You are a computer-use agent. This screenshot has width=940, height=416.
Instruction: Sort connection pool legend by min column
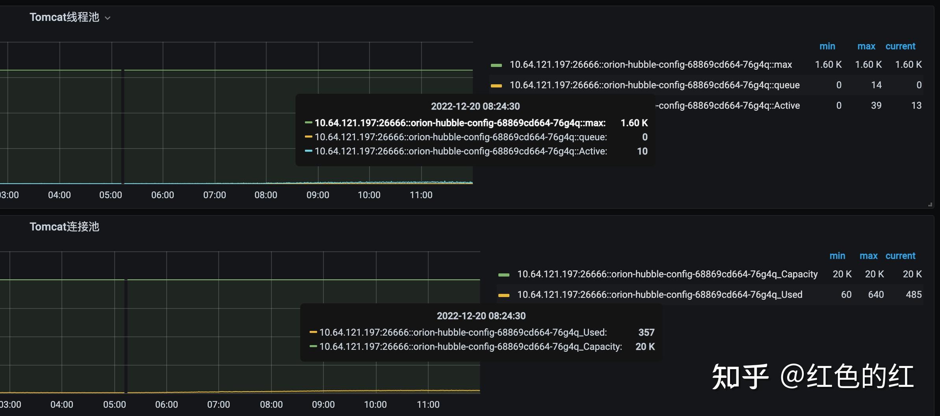[837, 256]
